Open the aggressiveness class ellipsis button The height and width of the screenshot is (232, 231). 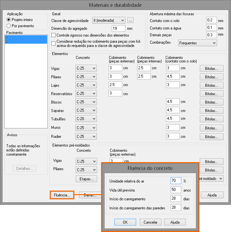tap(130, 20)
